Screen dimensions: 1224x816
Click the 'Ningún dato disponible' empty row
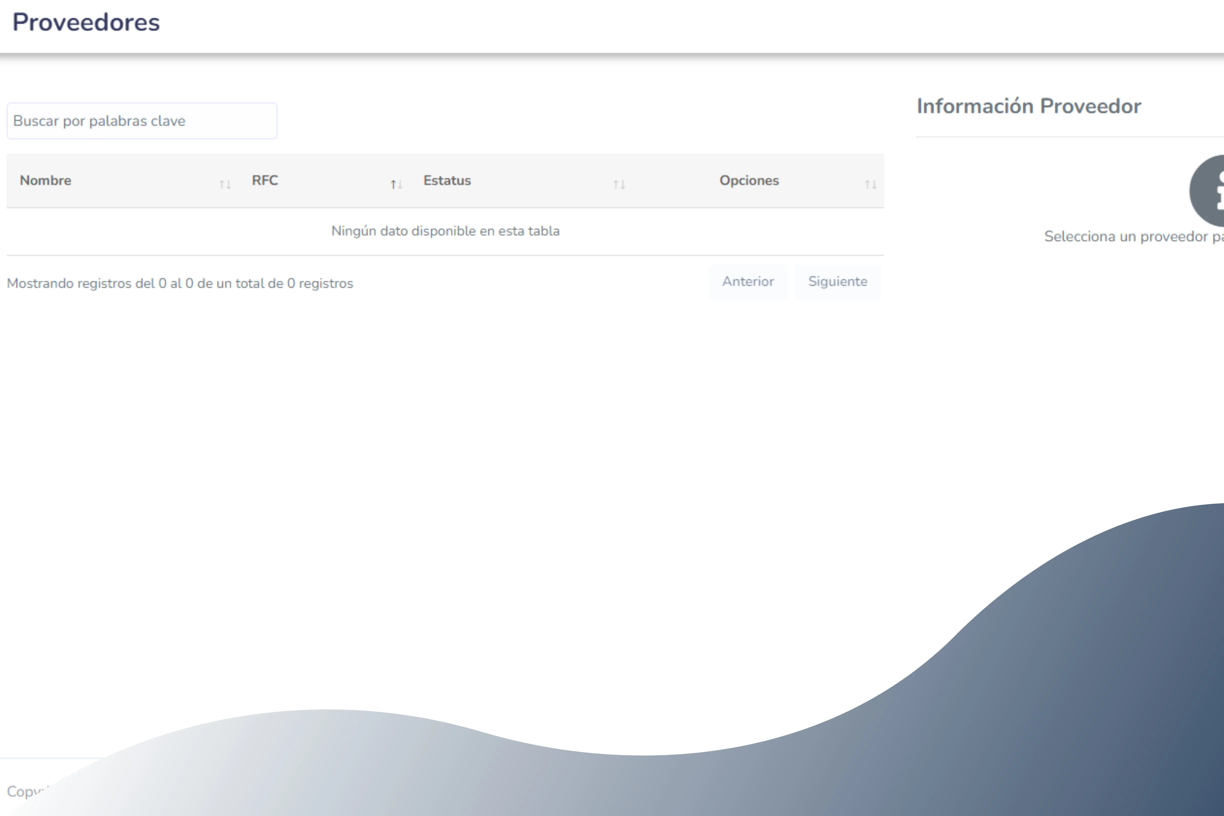(x=445, y=231)
